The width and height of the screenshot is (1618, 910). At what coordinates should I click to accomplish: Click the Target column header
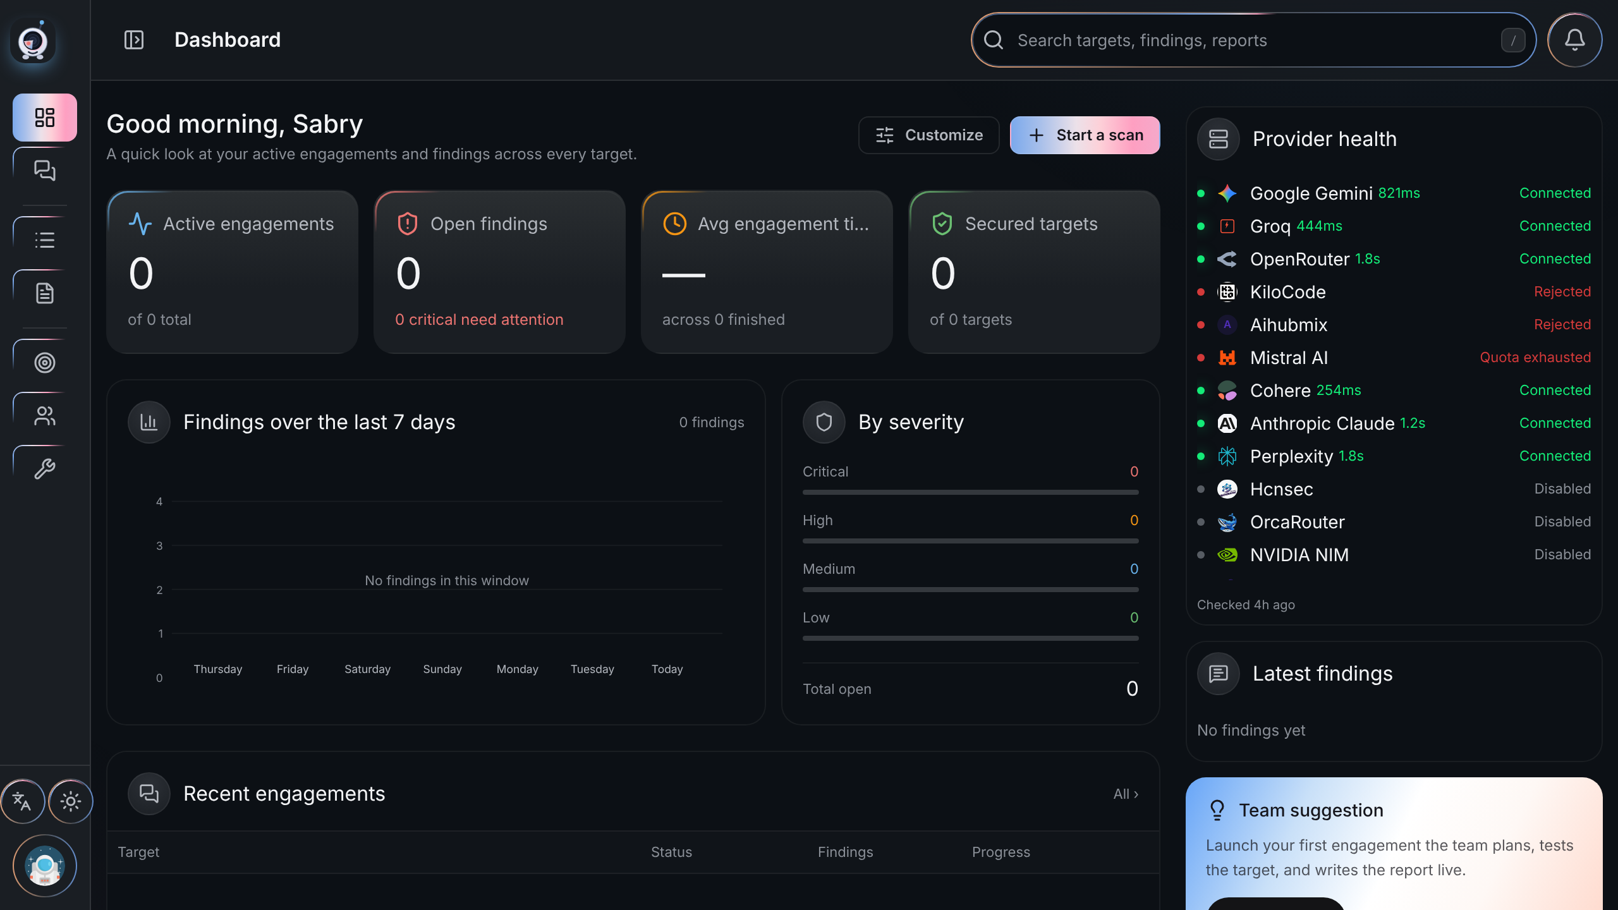[x=138, y=852]
